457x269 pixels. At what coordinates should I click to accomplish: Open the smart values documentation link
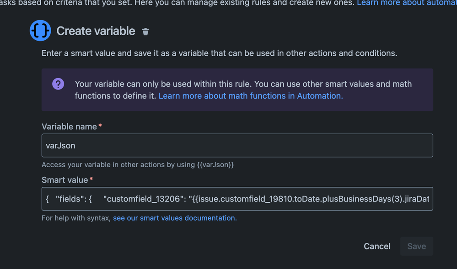[x=174, y=218]
